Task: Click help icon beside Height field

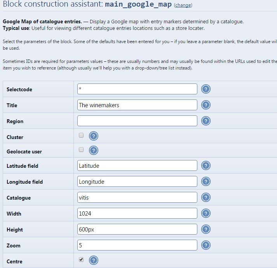Action: pyautogui.click(x=206, y=230)
